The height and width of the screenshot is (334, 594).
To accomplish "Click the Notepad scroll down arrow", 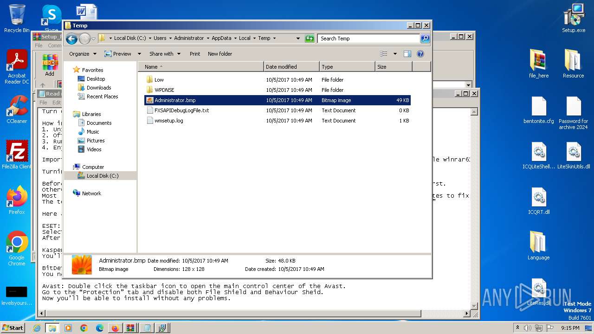I will [x=474, y=306].
